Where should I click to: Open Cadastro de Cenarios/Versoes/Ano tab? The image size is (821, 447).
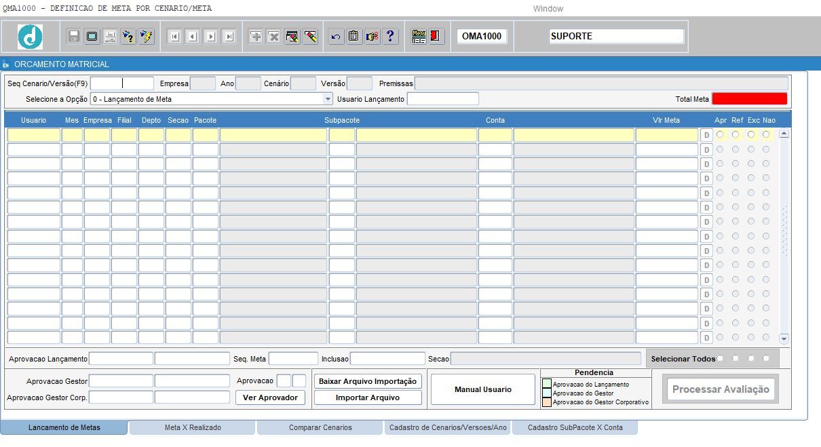pos(448,427)
